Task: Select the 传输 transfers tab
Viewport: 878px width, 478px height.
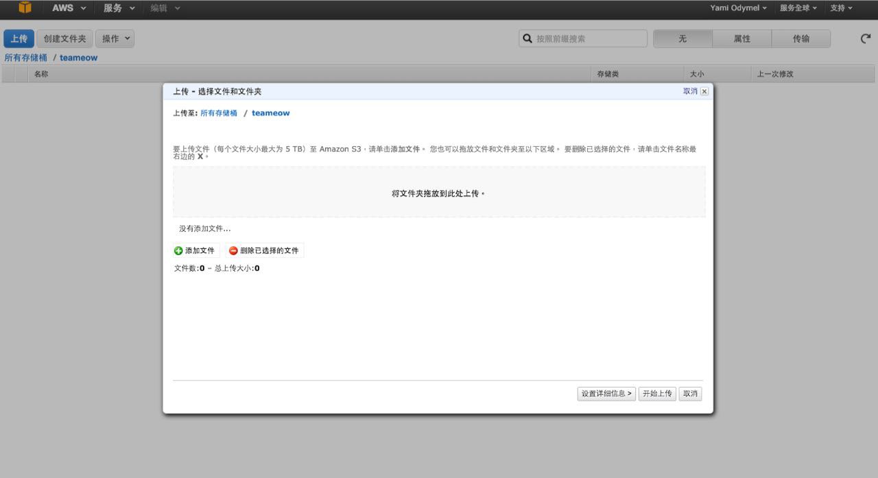Action: 801,38
